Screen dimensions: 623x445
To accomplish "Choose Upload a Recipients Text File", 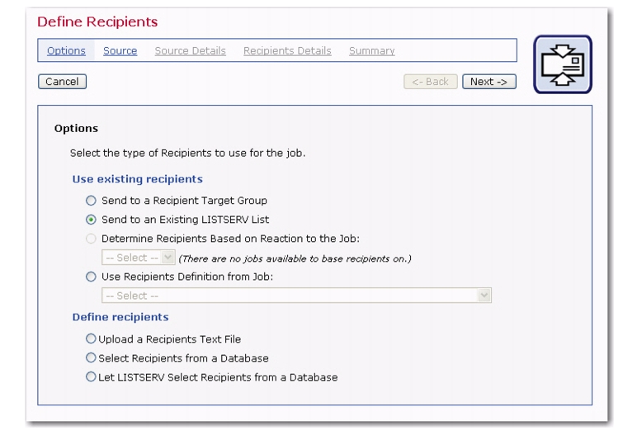I will pyautogui.click(x=91, y=338).
